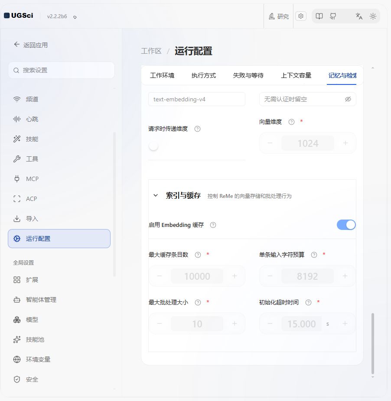The width and height of the screenshot is (391, 401).
Task: Switch to the 工作环境 tab
Action: pyautogui.click(x=162, y=75)
